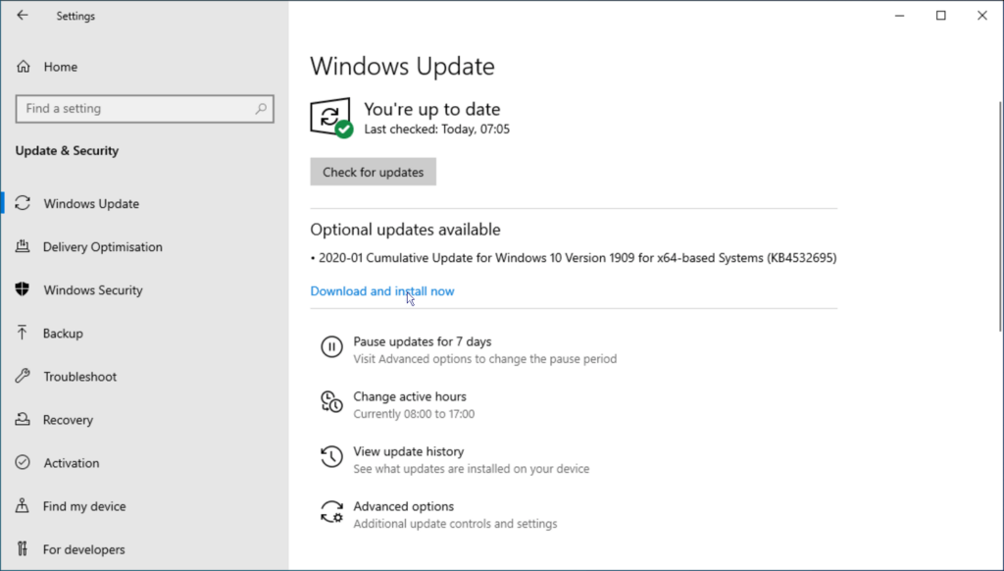Viewport: 1004px width, 571px height.
Task: Select Backup from the sidebar
Action: pyautogui.click(x=63, y=334)
